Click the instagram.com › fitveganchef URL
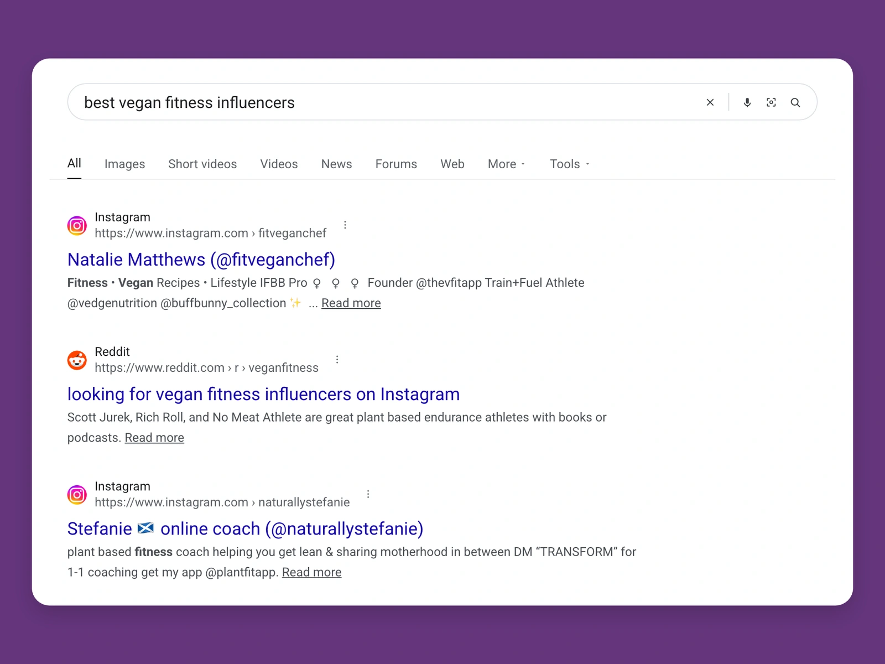 click(x=210, y=234)
